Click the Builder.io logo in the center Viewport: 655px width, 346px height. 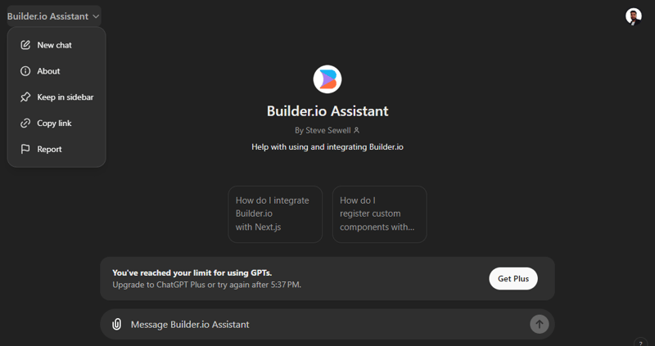(327, 79)
